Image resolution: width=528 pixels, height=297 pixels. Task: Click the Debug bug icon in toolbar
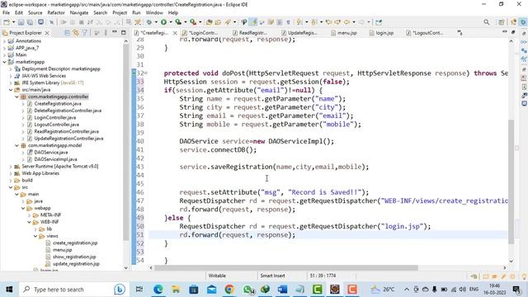[149, 22]
